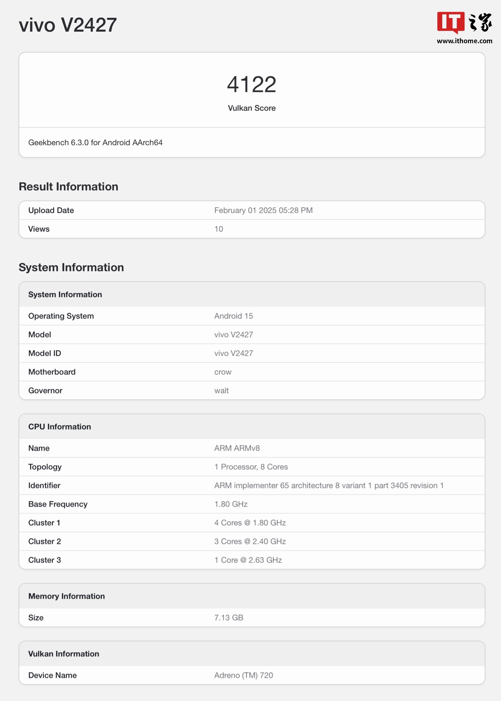Click the System Information table header
The image size is (501, 701).
(65, 295)
